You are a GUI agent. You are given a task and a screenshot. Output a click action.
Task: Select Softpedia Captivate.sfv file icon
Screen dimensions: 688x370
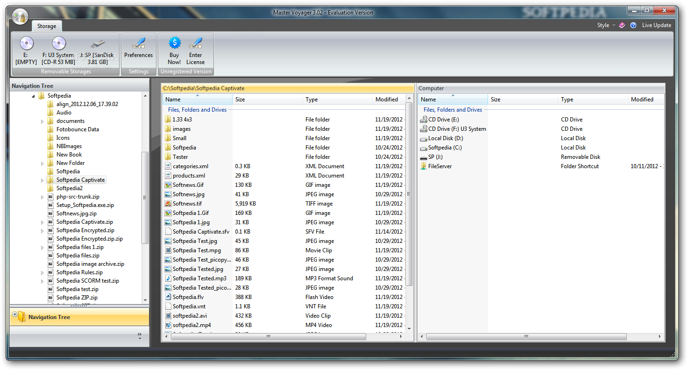pyautogui.click(x=168, y=232)
